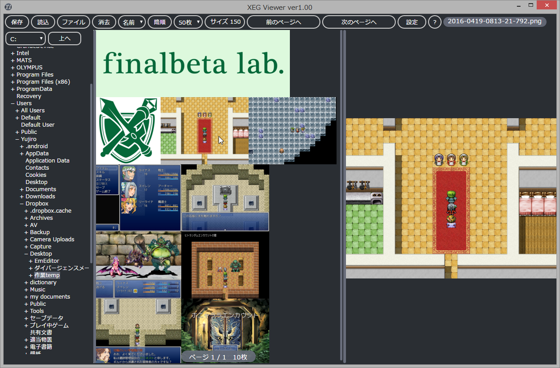Toggle the 降順 sort order button
560x368 pixels.
click(x=159, y=22)
